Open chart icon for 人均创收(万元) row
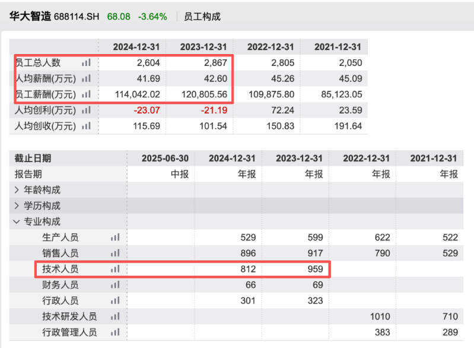This screenshot has height=348, width=474. (x=86, y=126)
